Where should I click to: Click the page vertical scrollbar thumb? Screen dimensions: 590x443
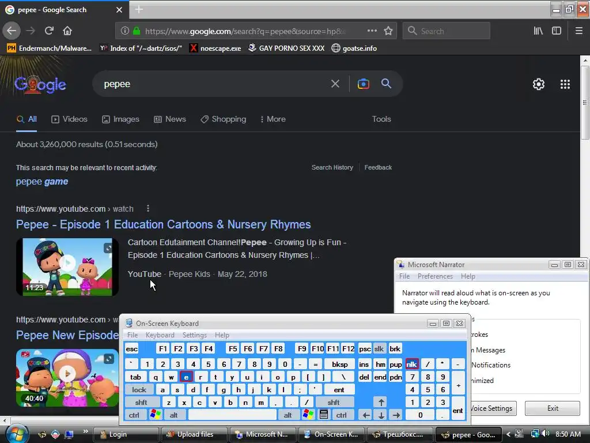(585, 103)
